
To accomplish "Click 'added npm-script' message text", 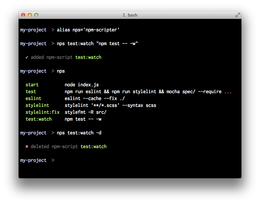I will point(52,58).
